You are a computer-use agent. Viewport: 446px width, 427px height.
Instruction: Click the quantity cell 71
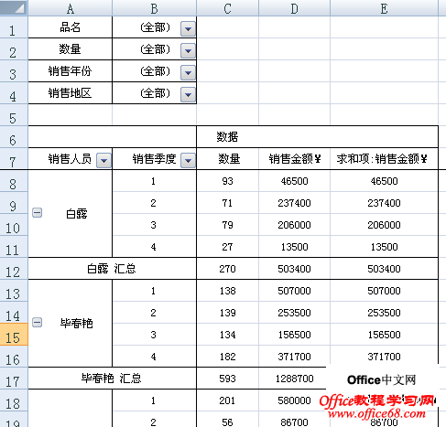pyautogui.click(x=228, y=203)
